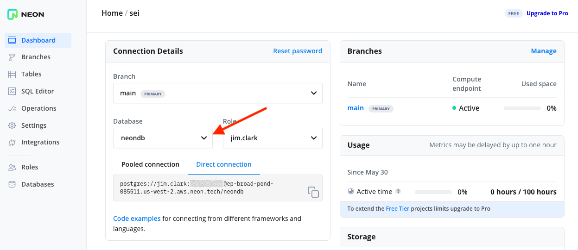Click the Operations sidebar icon
Screen dimensions: 578x250
click(x=13, y=108)
